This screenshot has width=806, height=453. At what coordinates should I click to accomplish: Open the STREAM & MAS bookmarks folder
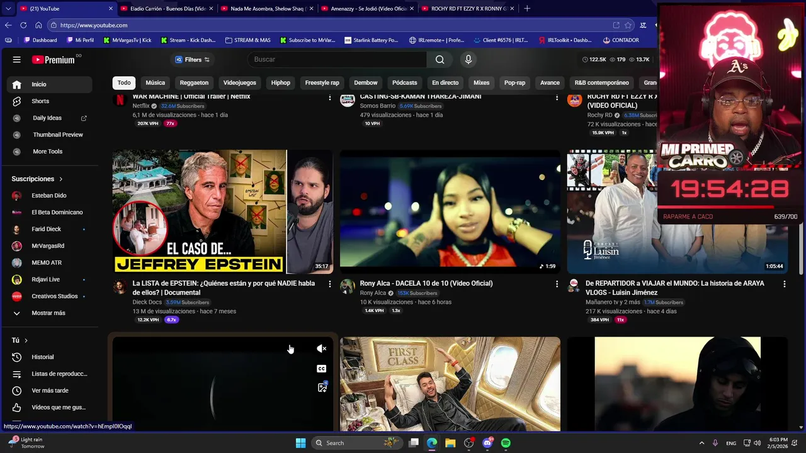click(248, 40)
